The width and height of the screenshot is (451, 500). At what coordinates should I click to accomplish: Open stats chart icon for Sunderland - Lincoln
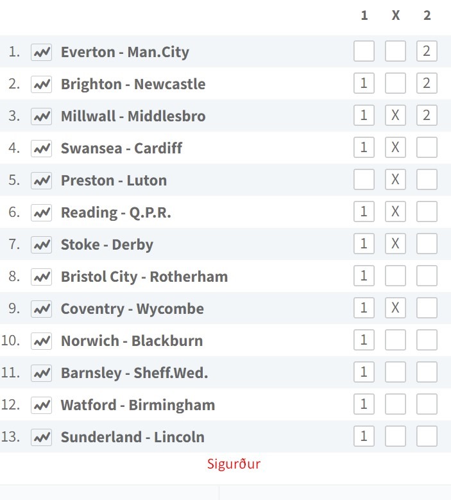pos(42,437)
